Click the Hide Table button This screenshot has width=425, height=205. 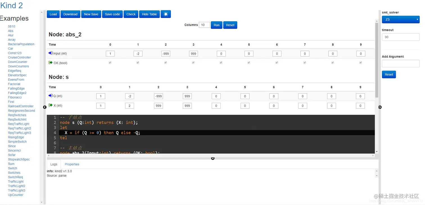(x=150, y=14)
